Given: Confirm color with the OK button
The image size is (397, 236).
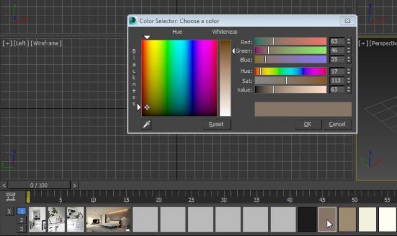Looking at the screenshot, I should click(307, 124).
